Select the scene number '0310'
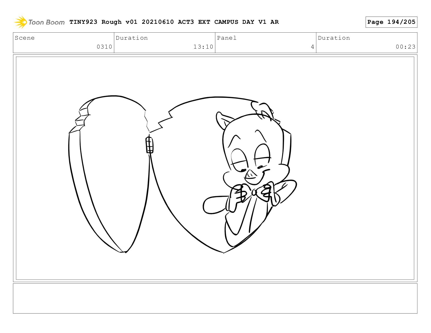This screenshot has height=333, width=431. click(x=104, y=47)
